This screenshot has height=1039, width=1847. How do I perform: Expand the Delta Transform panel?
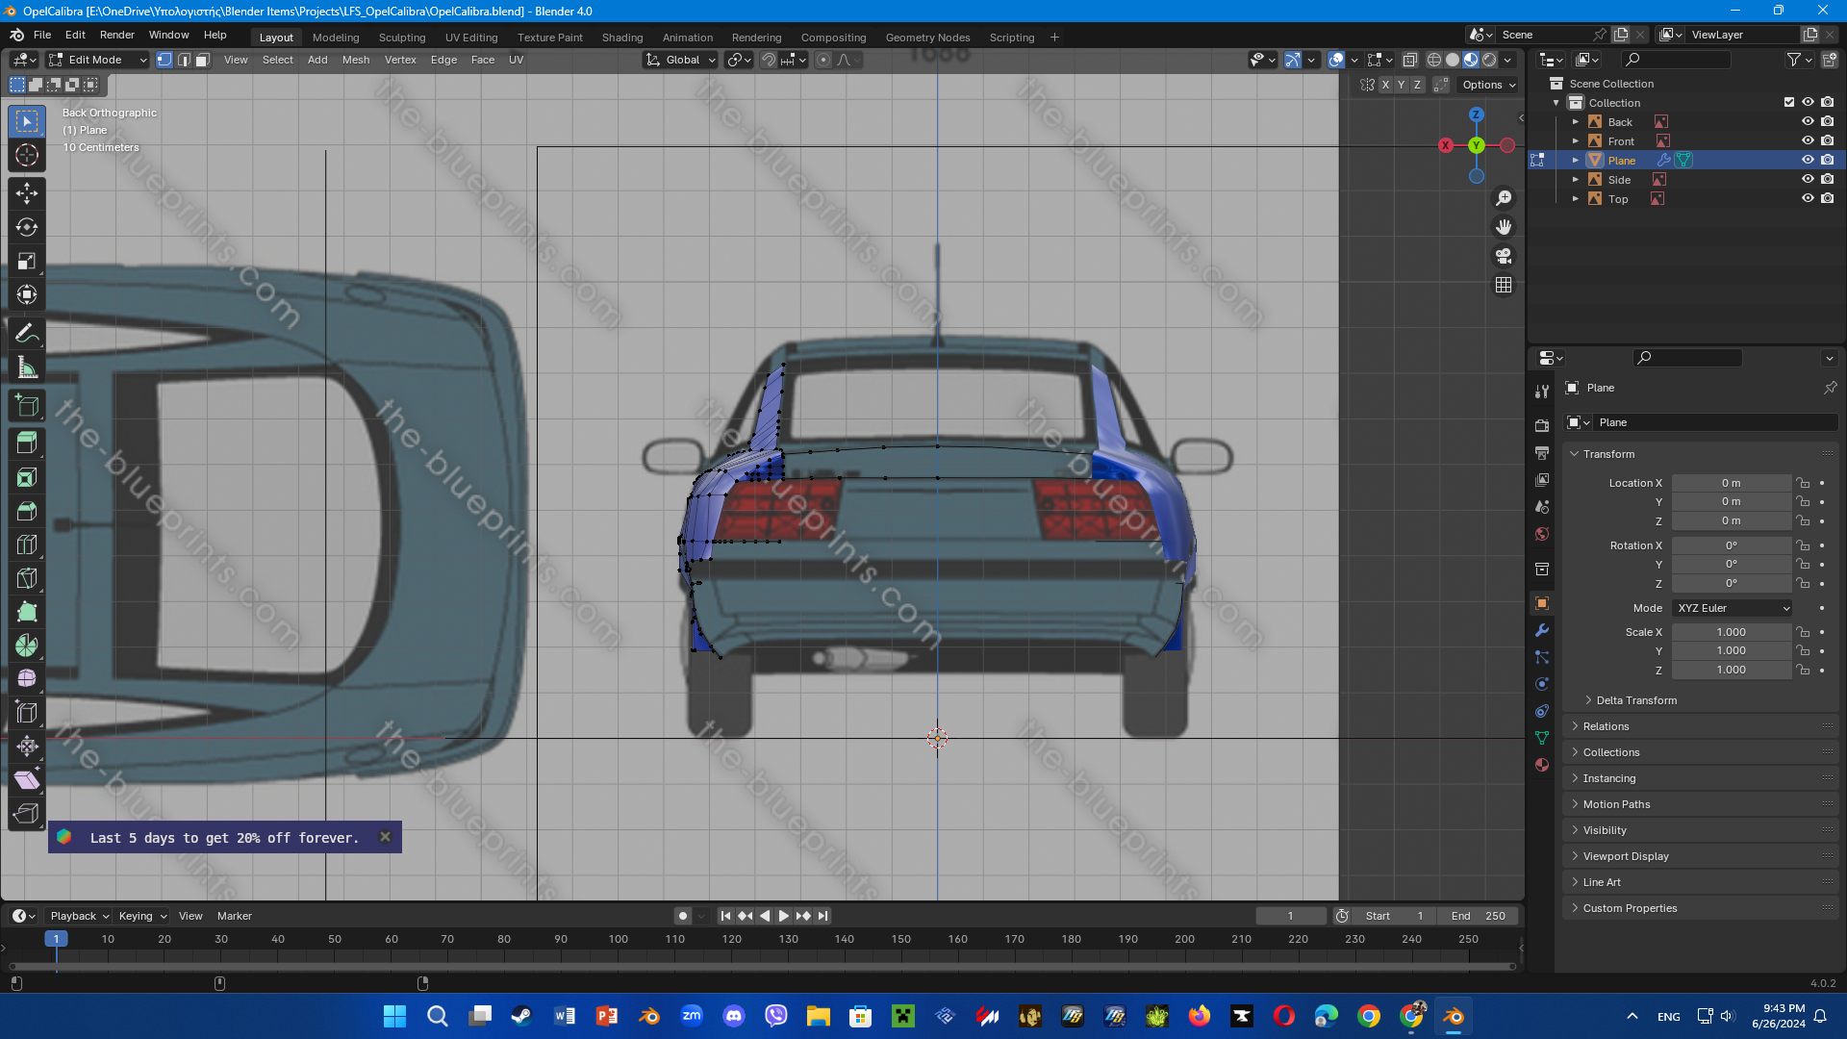point(1635,700)
